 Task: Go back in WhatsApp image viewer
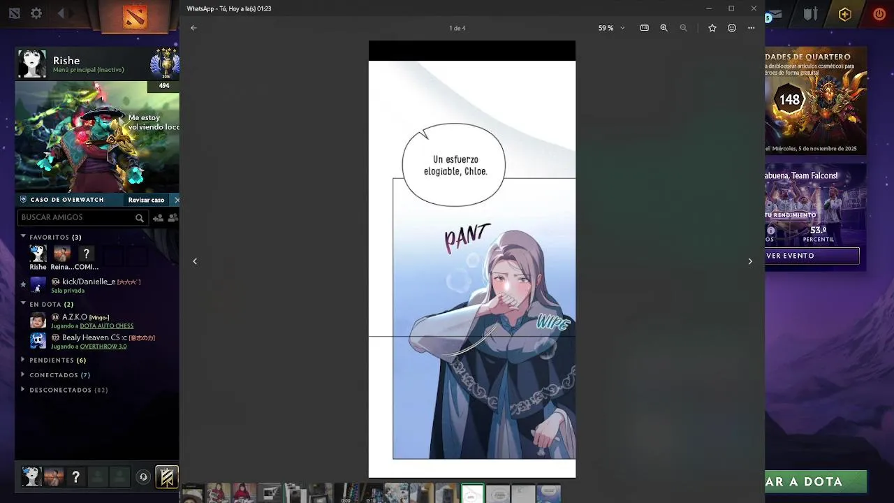(193, 28)
